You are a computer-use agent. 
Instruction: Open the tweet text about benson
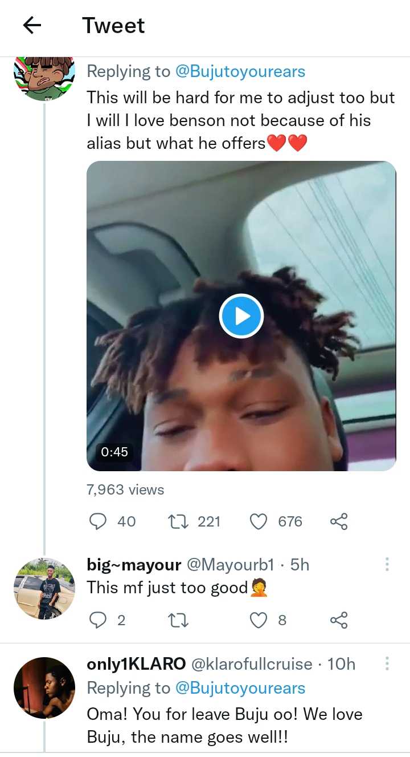(x=240, y=120)
